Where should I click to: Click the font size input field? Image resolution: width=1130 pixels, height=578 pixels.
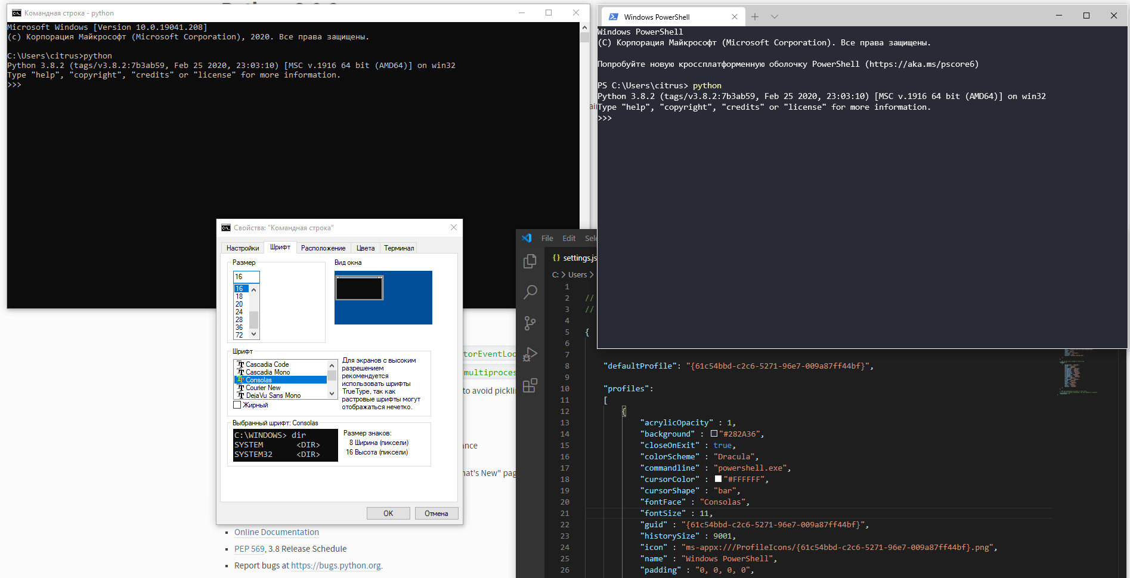click(246, 277)
